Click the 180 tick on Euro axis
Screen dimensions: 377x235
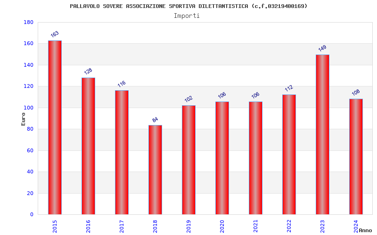pos(28,22)
